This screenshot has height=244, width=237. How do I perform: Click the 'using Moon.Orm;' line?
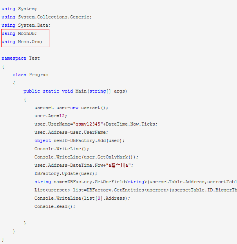pos(22,42)
